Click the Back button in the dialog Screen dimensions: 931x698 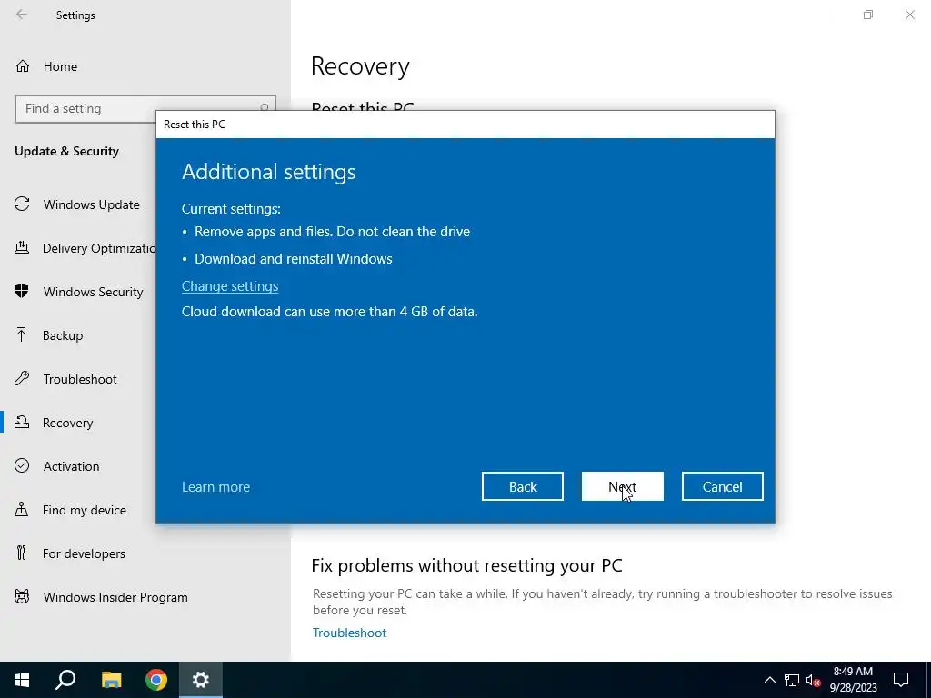523,487
